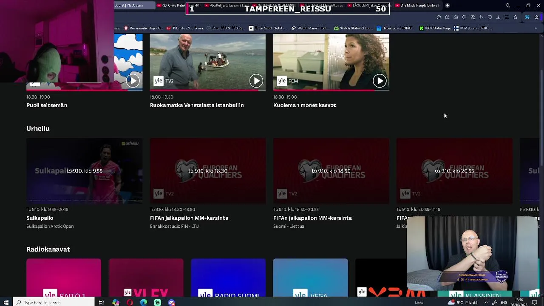Open Windows Start menu

[6, 303]
